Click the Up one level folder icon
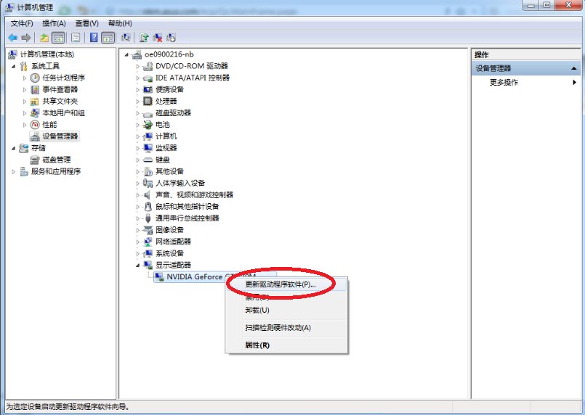 44,38
